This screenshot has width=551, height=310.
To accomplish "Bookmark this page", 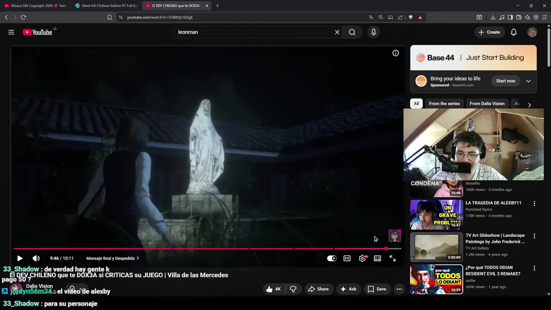I will pyautogui.click(x=109, y=17).
